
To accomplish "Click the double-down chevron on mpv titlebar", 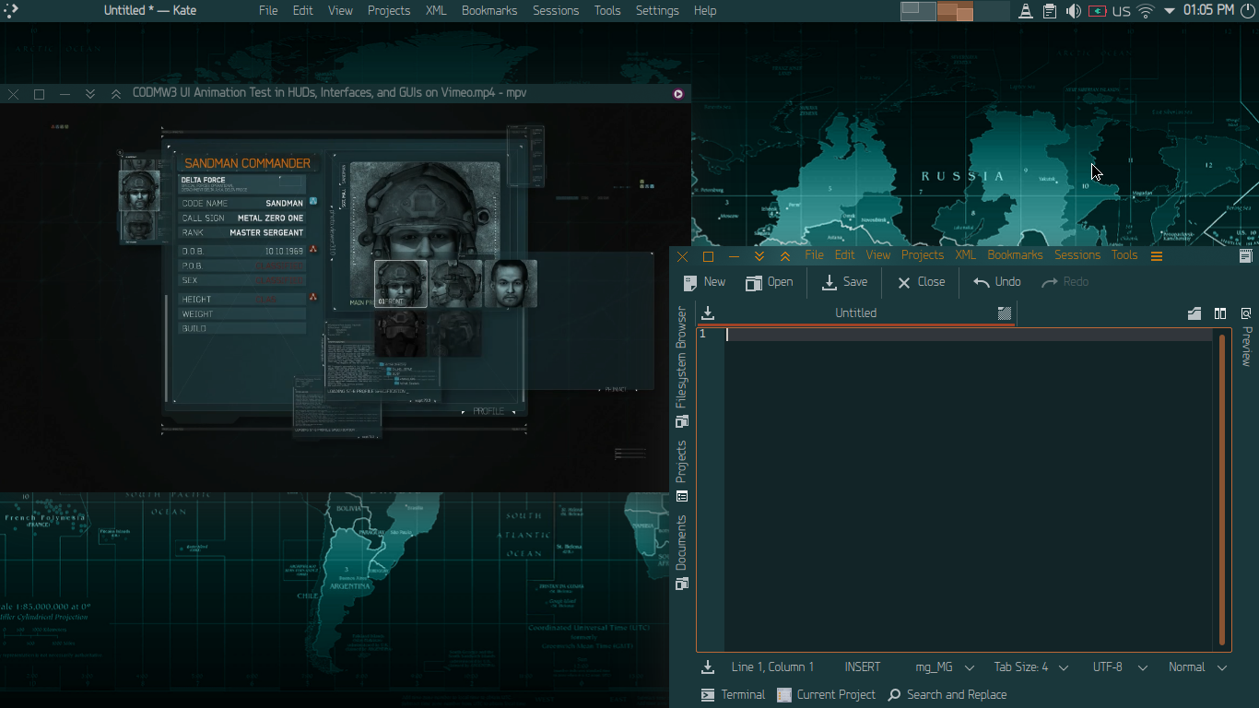I will coord(90,94).
